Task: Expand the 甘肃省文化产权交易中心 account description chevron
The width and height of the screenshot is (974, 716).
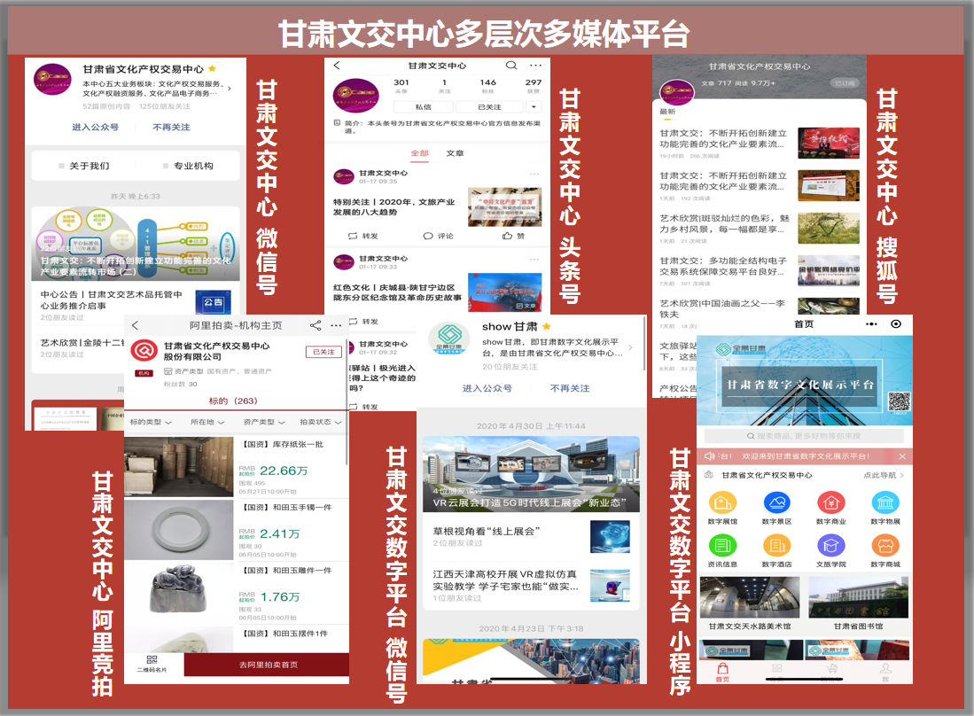Action: click(x=230, y=89)
